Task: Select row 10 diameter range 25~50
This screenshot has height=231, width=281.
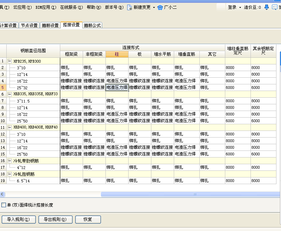Action: (x=22, y=121)
